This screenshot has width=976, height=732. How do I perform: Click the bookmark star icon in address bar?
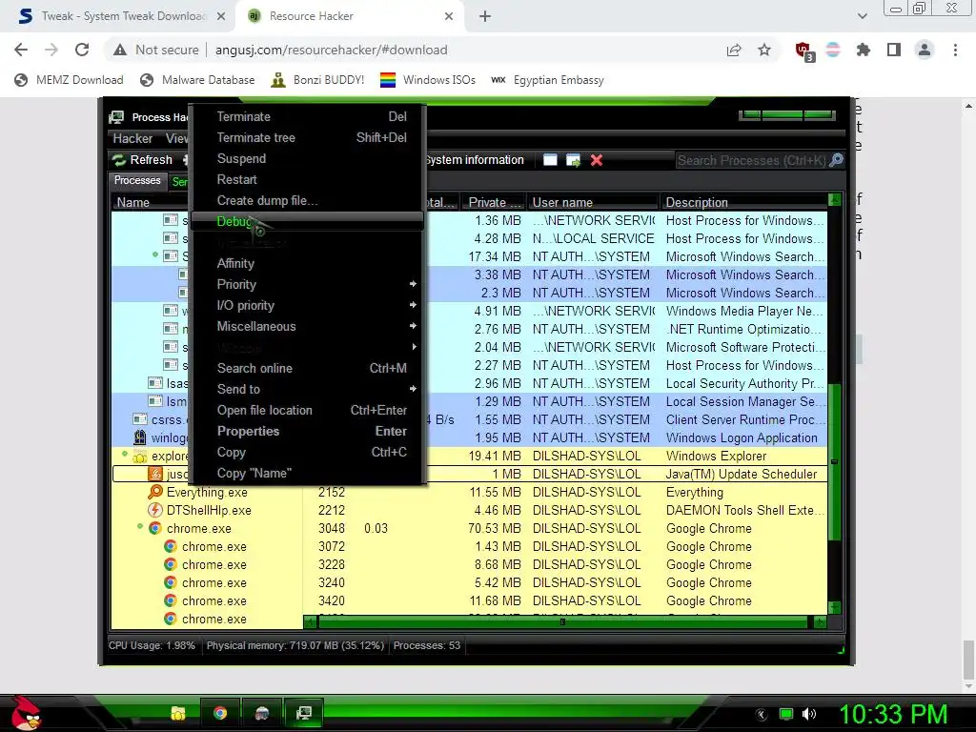[764, 50]
